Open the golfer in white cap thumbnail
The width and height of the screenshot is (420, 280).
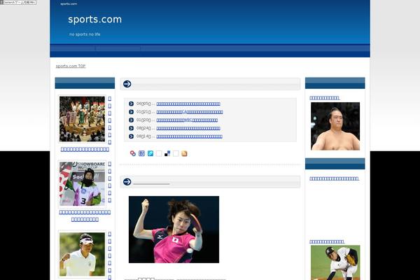(x=82, y=254)
